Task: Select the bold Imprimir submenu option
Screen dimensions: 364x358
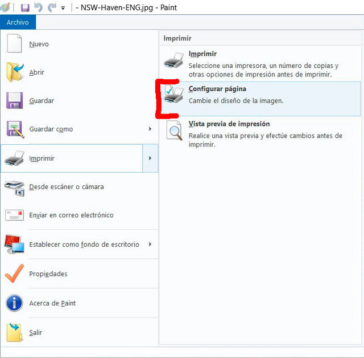Action: point(202,54)
